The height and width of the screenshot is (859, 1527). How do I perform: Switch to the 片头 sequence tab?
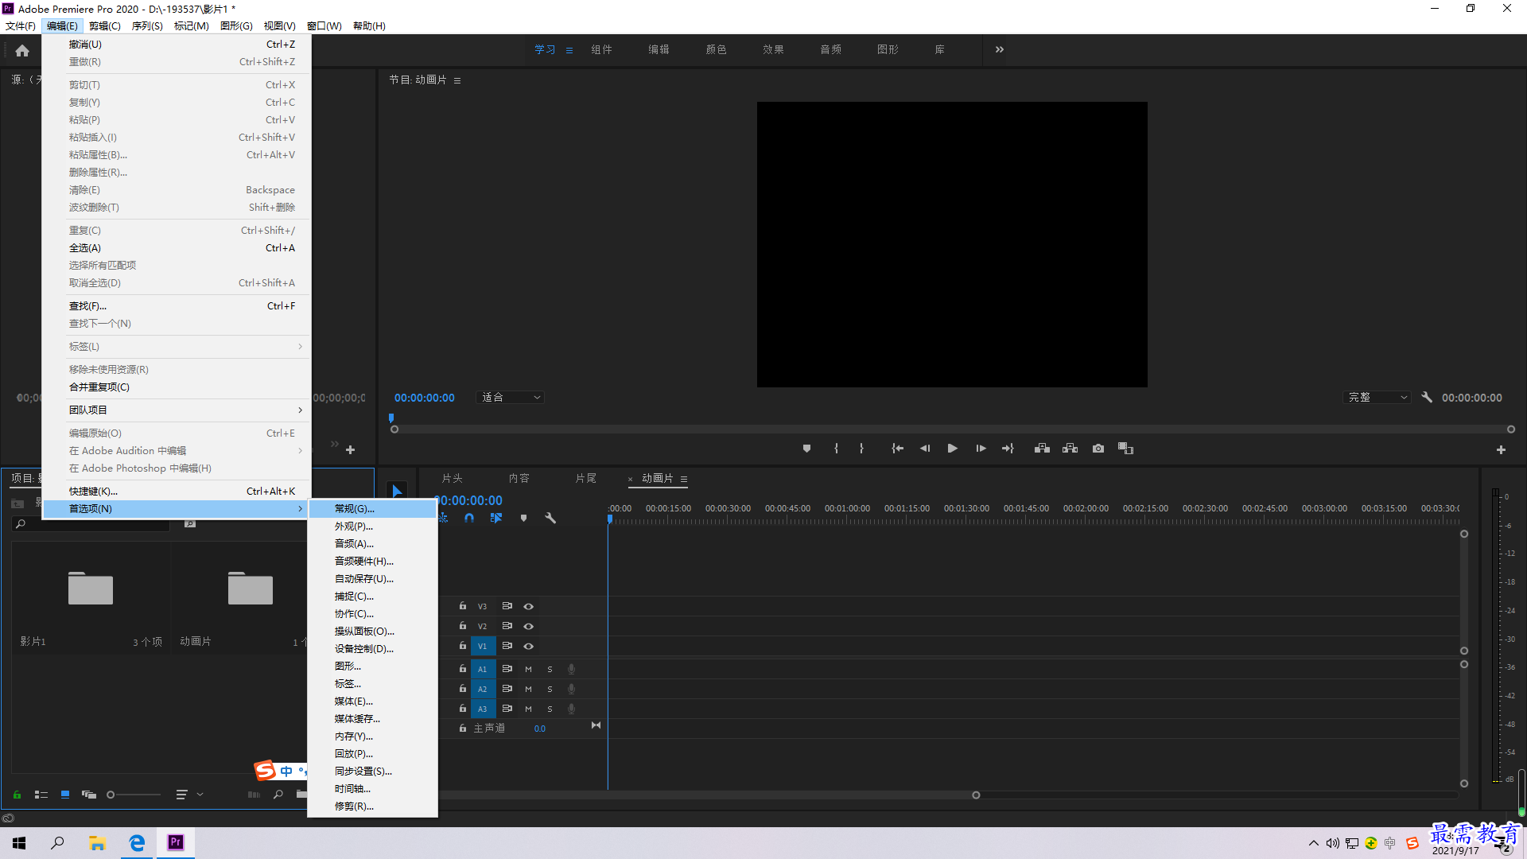point(452,478)
